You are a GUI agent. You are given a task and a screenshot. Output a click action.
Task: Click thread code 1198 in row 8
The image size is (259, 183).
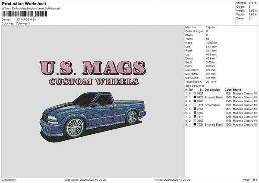coord(228,120)
